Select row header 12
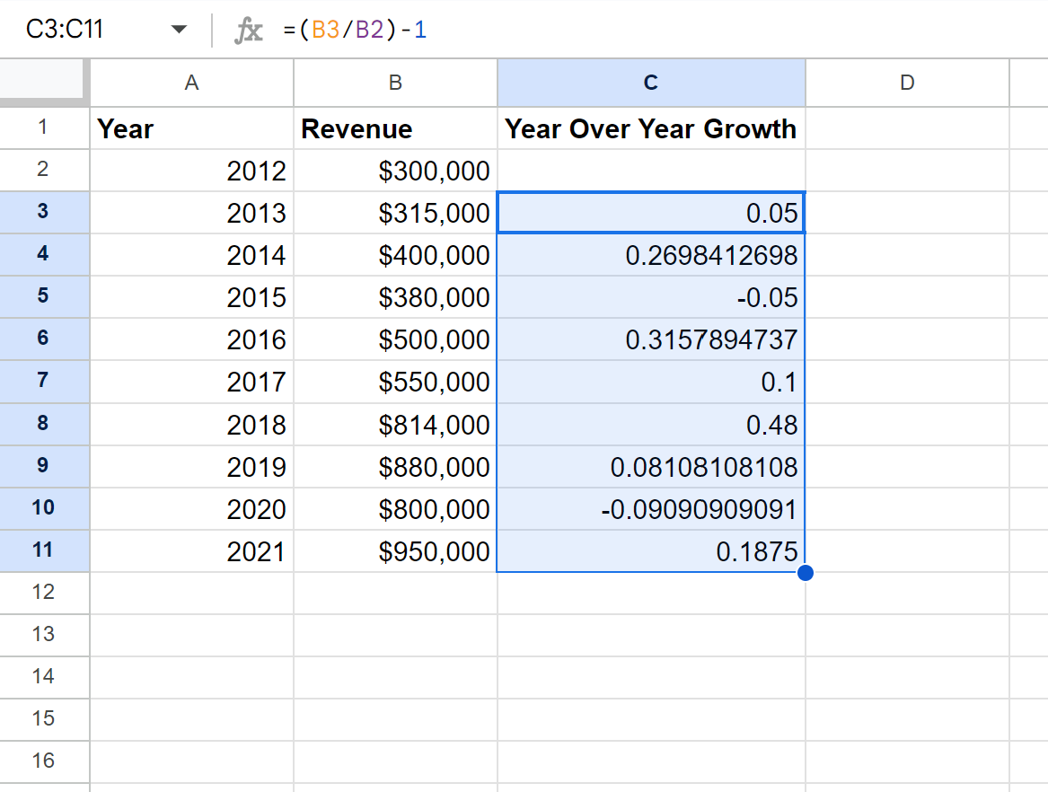 [45, 593]
